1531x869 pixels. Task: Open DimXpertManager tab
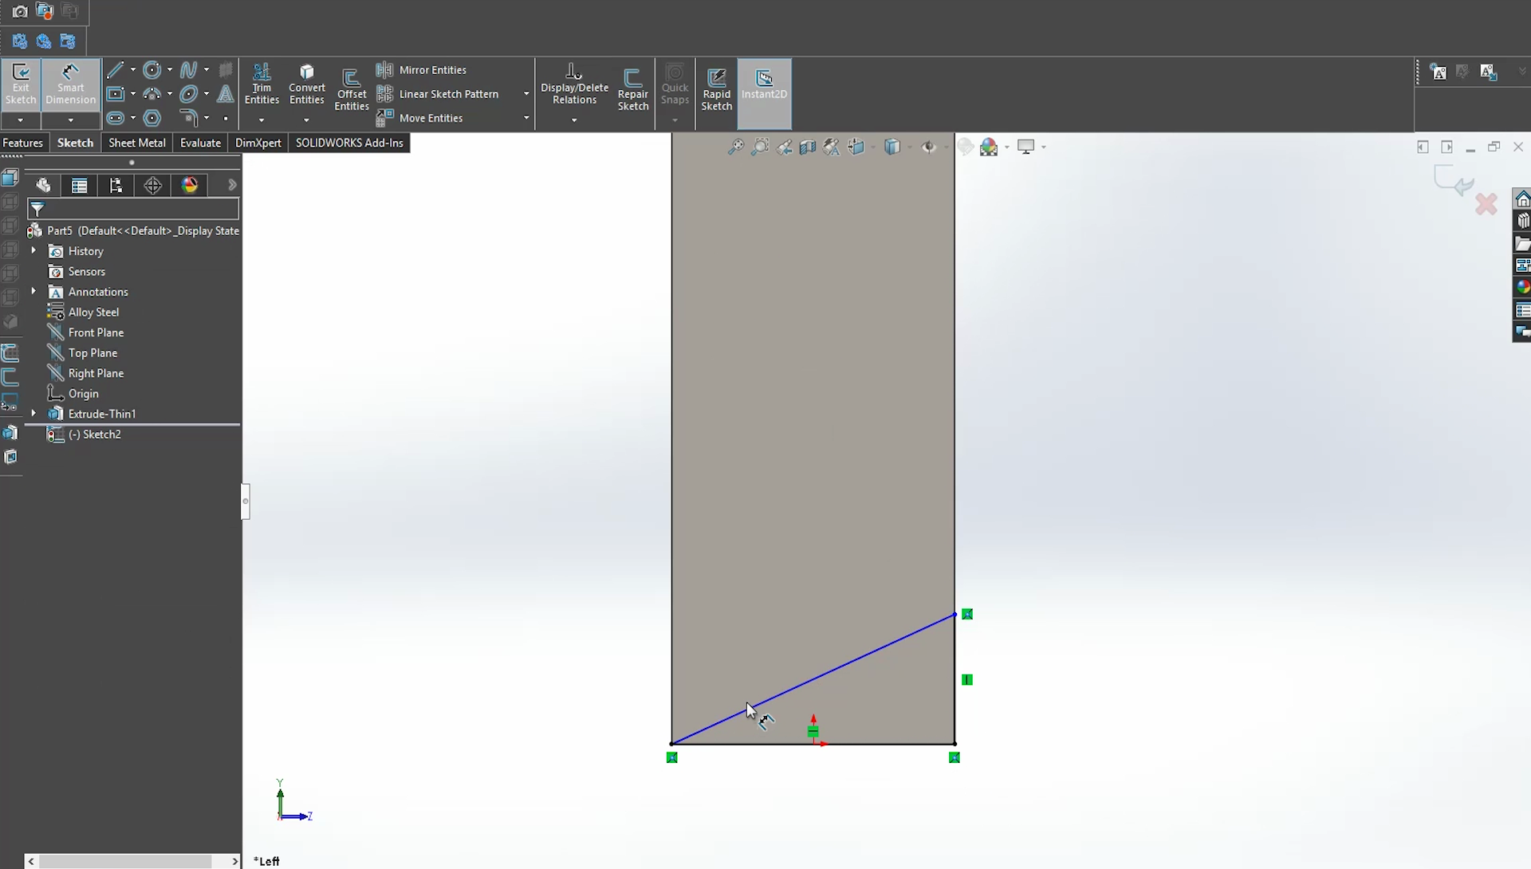153,186
